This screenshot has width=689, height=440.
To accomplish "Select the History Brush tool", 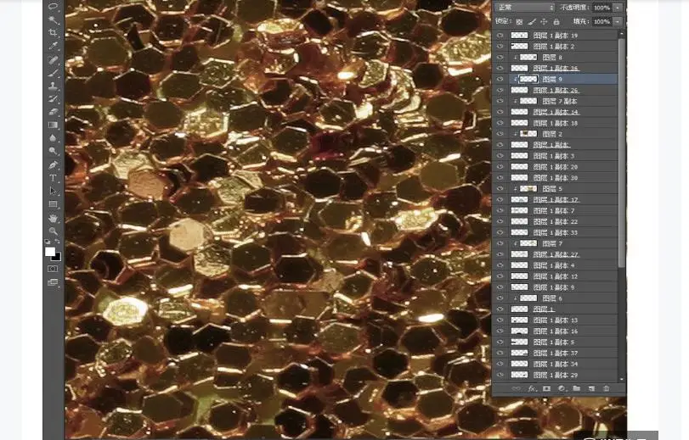I will (x=53, y=98).
